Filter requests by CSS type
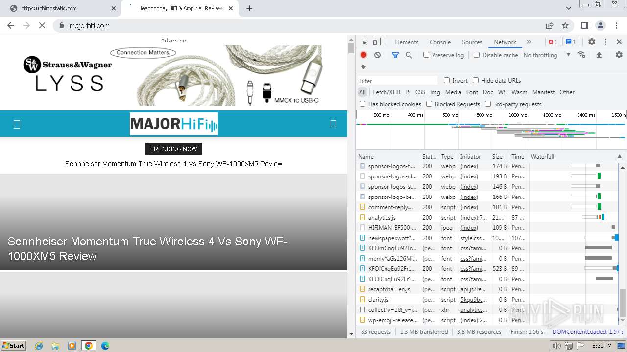 tap(420, 92)
